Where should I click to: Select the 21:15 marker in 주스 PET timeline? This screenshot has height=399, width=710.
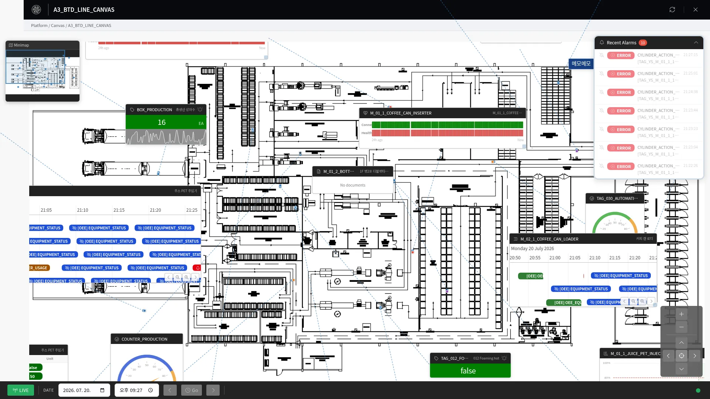(x=119, y=210)
